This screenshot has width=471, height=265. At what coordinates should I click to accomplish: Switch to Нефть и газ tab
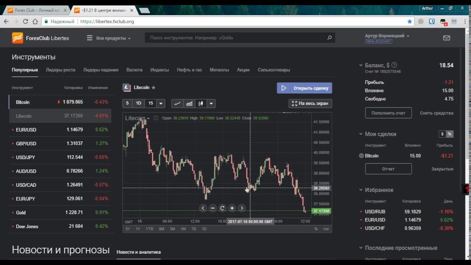click(x=189, y=70)
